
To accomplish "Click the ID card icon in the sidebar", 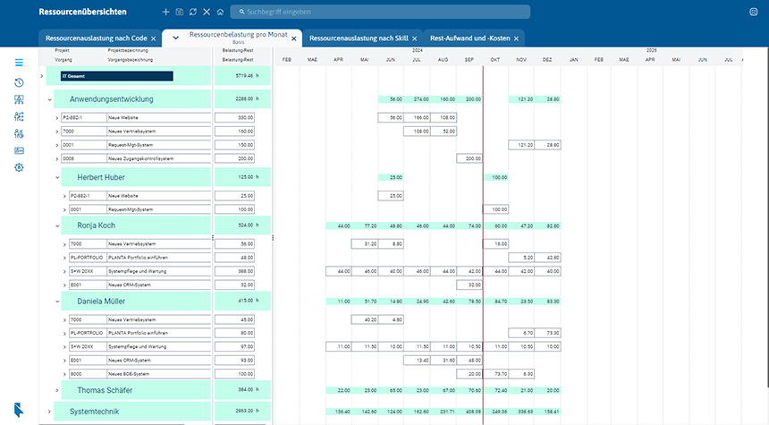I will pos(19,150).
